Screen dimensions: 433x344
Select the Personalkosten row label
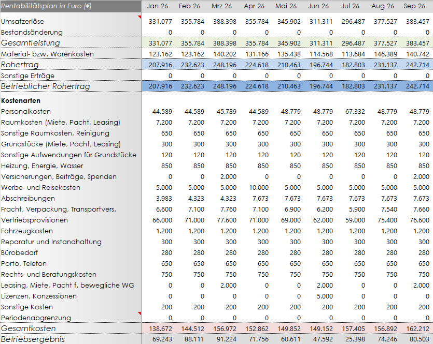pos(26,112)
